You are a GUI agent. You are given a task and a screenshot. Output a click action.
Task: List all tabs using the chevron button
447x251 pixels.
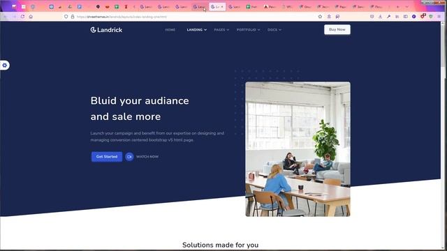click(406, 6)
